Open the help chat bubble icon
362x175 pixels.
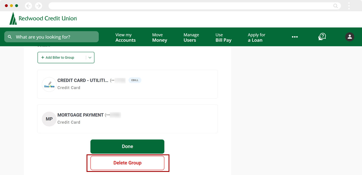coord(322,37)
